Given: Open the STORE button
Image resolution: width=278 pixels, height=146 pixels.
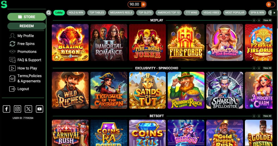Looking at the screenshot, I should coord(27,17).
